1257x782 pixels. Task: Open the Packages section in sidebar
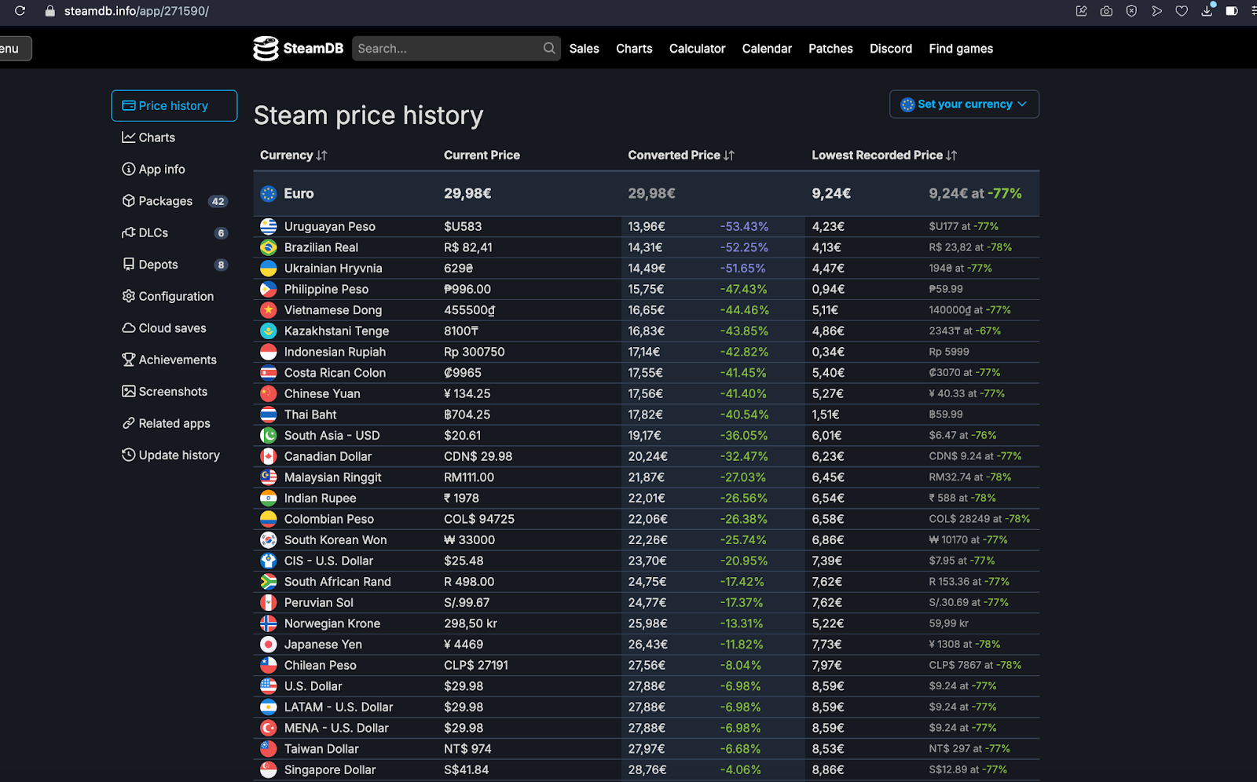tap(165, 201)
